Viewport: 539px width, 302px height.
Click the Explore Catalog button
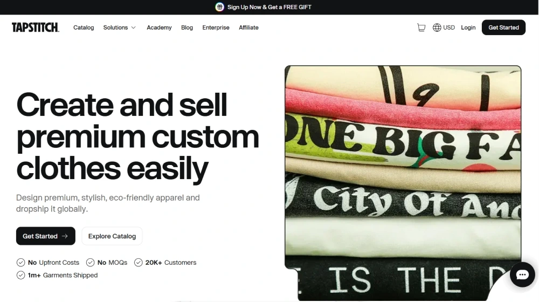112,236
